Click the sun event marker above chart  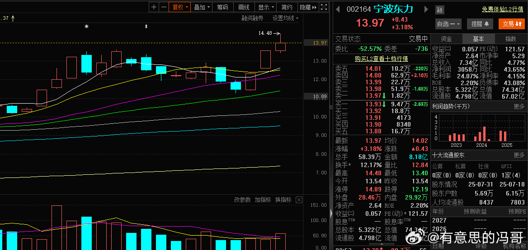(86, 26)
